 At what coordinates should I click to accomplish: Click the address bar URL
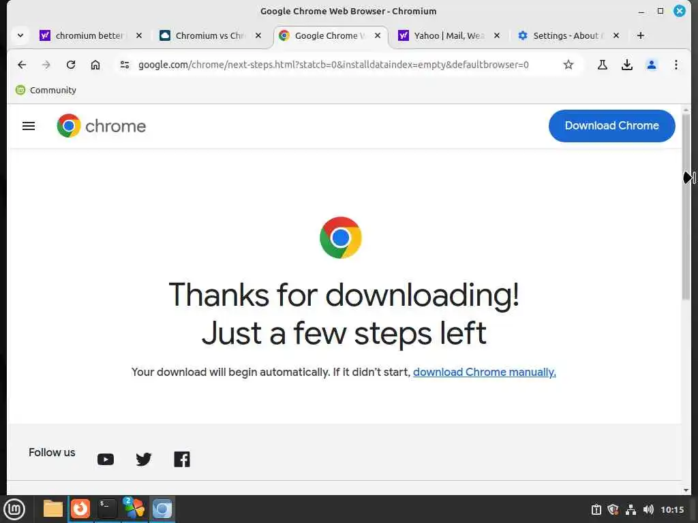pos(333,65)
